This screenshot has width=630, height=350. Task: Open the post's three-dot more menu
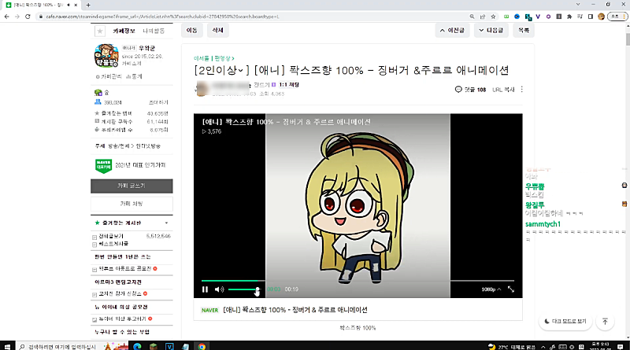pos(522,90)
